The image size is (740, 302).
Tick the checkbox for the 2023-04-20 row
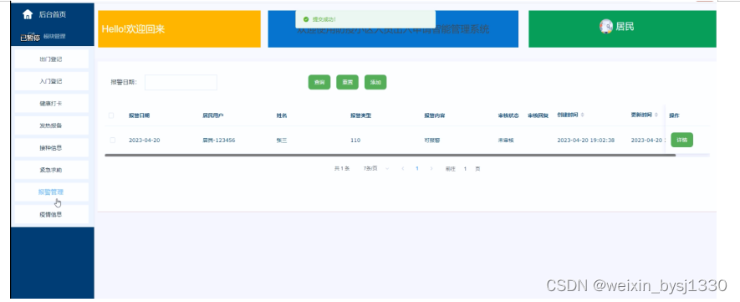coord(112,141)
